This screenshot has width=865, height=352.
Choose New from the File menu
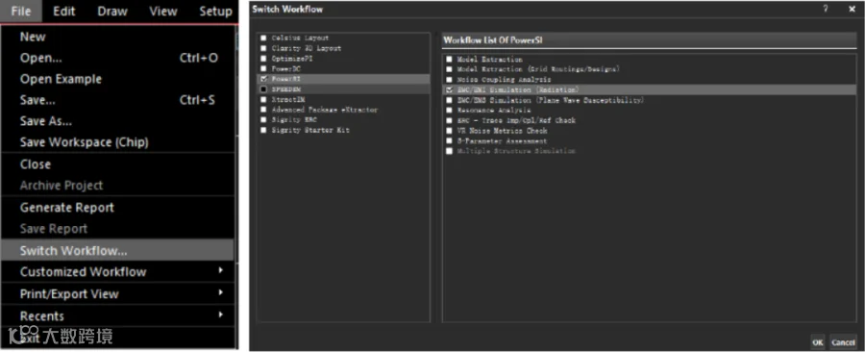[x=117, y=37]
